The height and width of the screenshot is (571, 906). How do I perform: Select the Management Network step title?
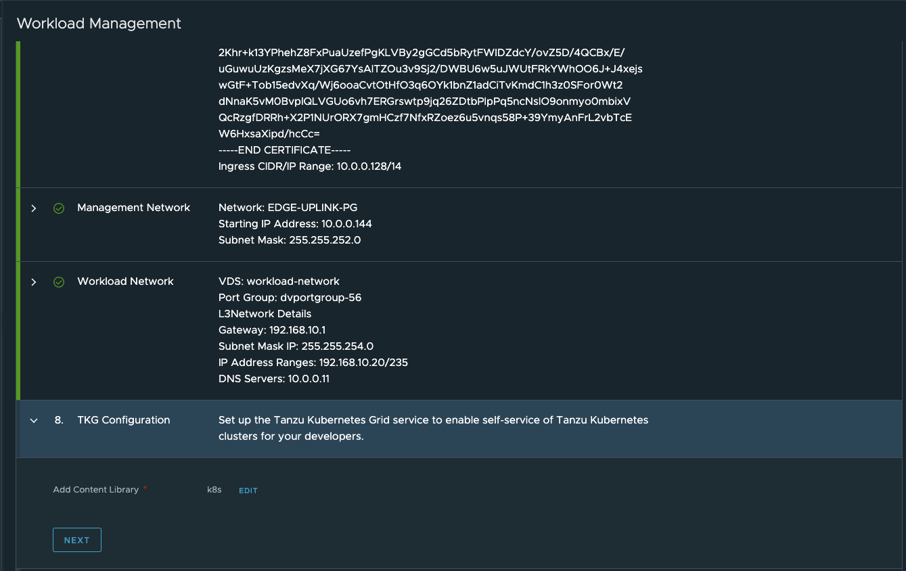pos(133,208)
